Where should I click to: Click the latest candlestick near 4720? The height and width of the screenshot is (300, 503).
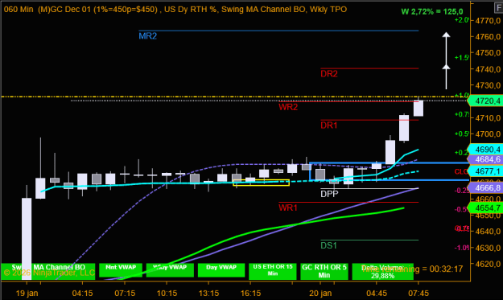[418, 109]
